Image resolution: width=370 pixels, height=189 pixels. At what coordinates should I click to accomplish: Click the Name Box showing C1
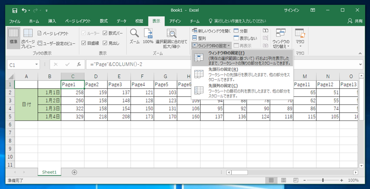pos(21,65)
